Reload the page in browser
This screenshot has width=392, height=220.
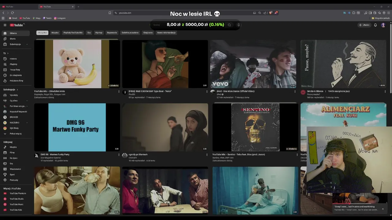pyautogui.click(x=13, y=13)
